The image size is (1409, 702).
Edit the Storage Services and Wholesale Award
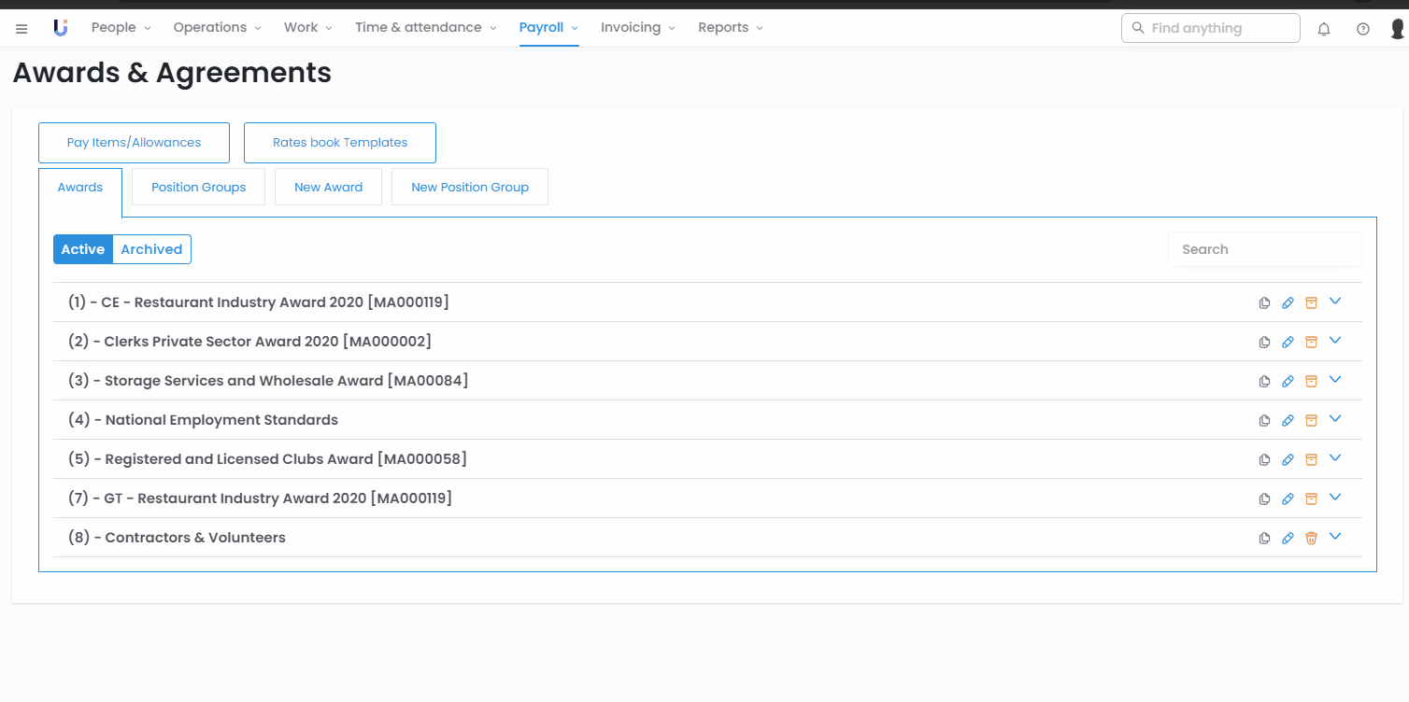(x=1288, y=382)
